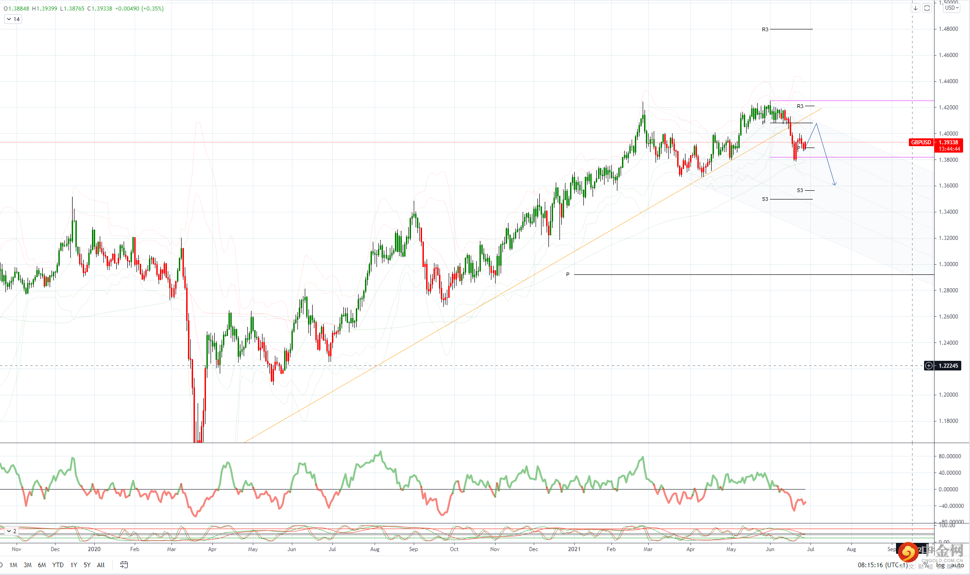Click the plus icon beside 1.22245
970x575 pixels.
click(929, 366)
